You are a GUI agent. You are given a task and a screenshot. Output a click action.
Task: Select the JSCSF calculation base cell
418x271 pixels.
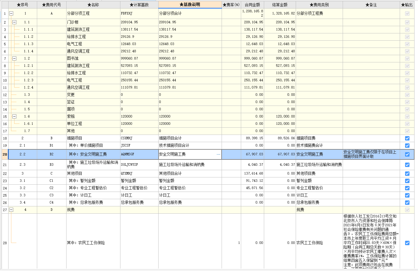139,146
